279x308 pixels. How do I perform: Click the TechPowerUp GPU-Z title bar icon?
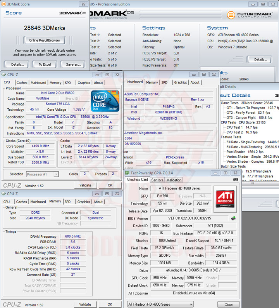tap(127, 173)
